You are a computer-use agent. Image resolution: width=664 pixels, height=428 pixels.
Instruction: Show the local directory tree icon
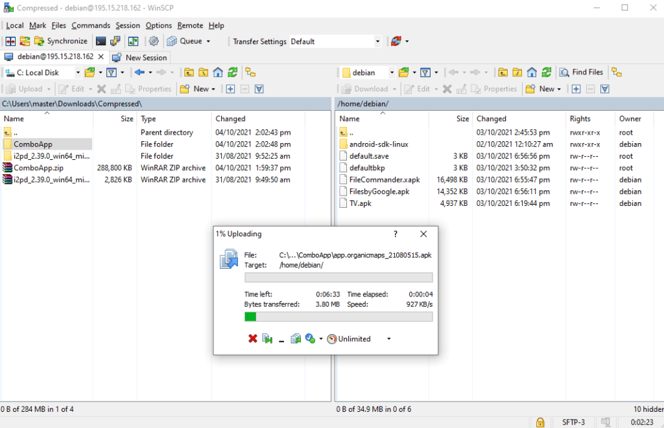click(250, 73)
